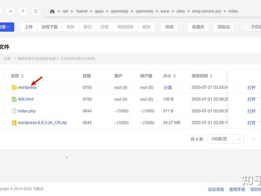This screenshot has width=261, height=196.
Task: Click openresty first breadcrumb after apps
Action: pyautogui.click(x=119, y=11)
